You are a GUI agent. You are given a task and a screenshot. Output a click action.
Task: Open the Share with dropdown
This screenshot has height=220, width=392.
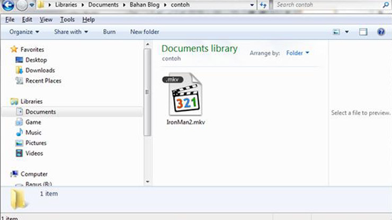(71, 32)
